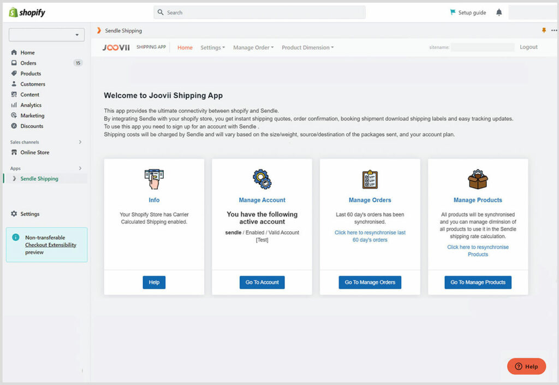Click the Sendle orange chevron header icon
This screenshot has width=559, height=385.
(99, 31)
